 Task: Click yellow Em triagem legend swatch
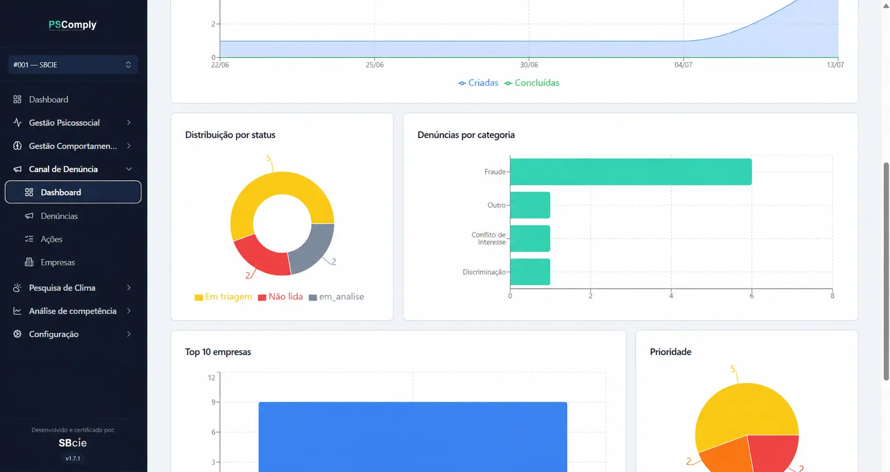pyautogui.click(x=199, y=297)
